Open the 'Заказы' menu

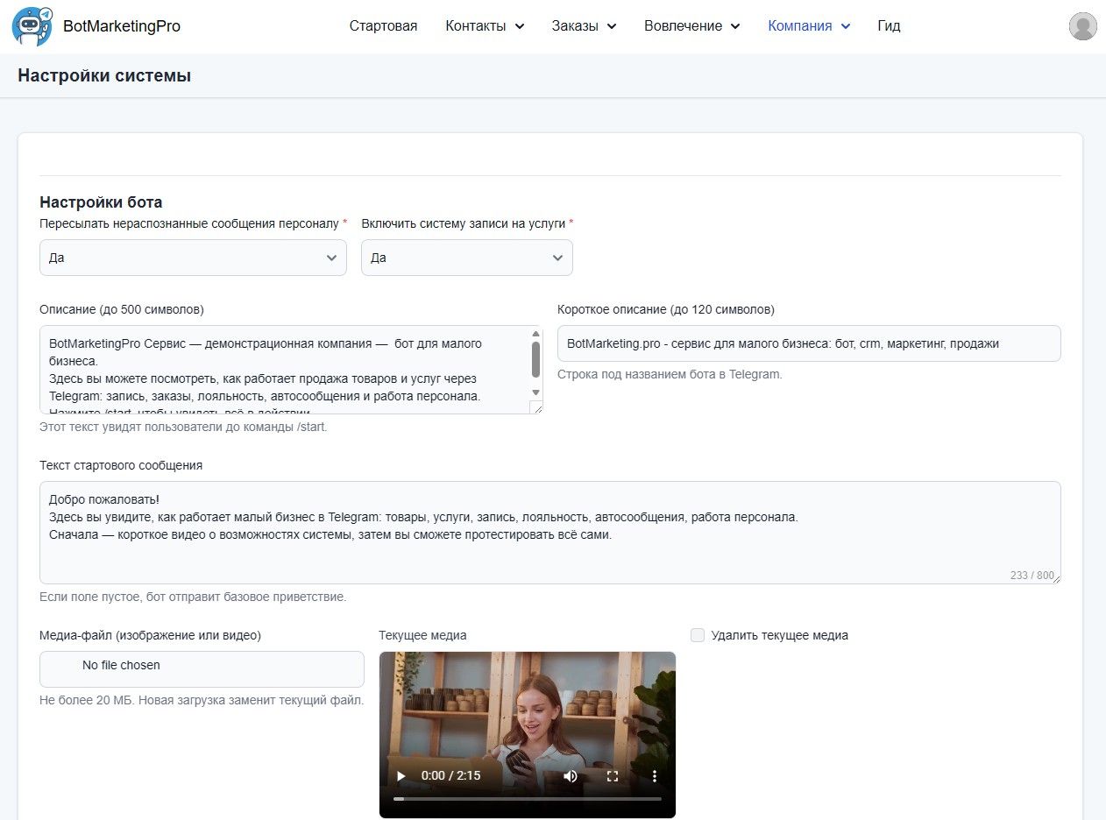(x=584, y=26)
